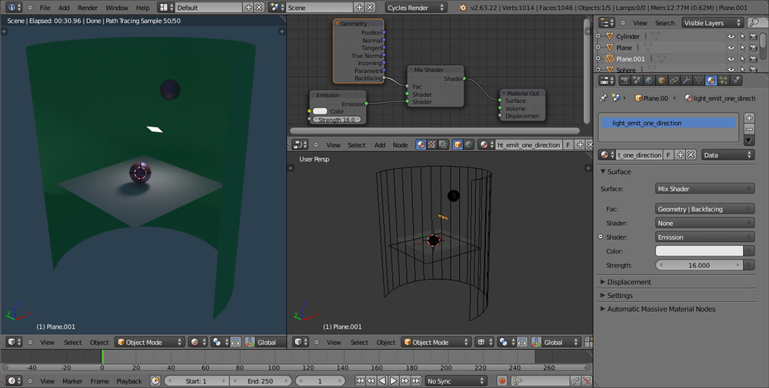This screenshot has width=769, height=388.
Task: Hide the Cylinder object using eye icon
Action: pyautogui.click(x=731, y=36)
